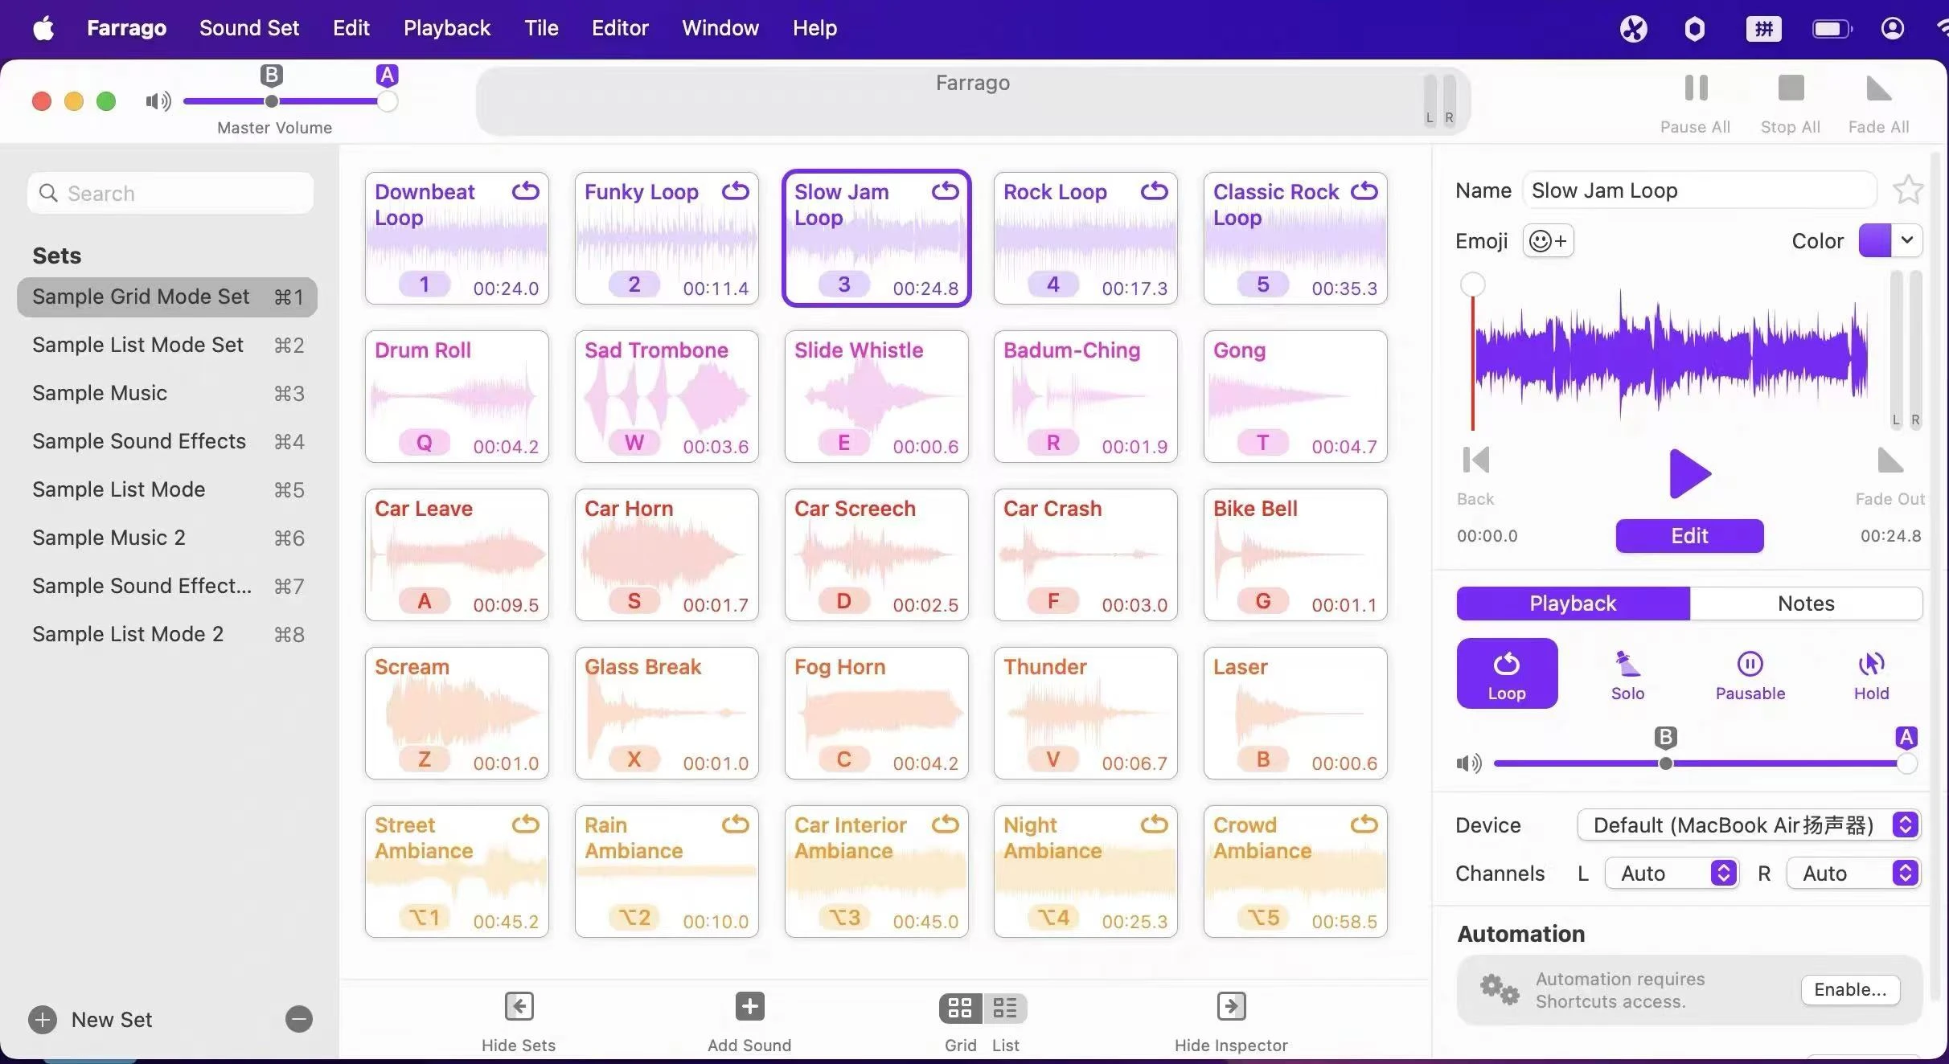
Task: Select the Sample List Mode 2 set
Action: pyautogui.click(x=166, y=634)
